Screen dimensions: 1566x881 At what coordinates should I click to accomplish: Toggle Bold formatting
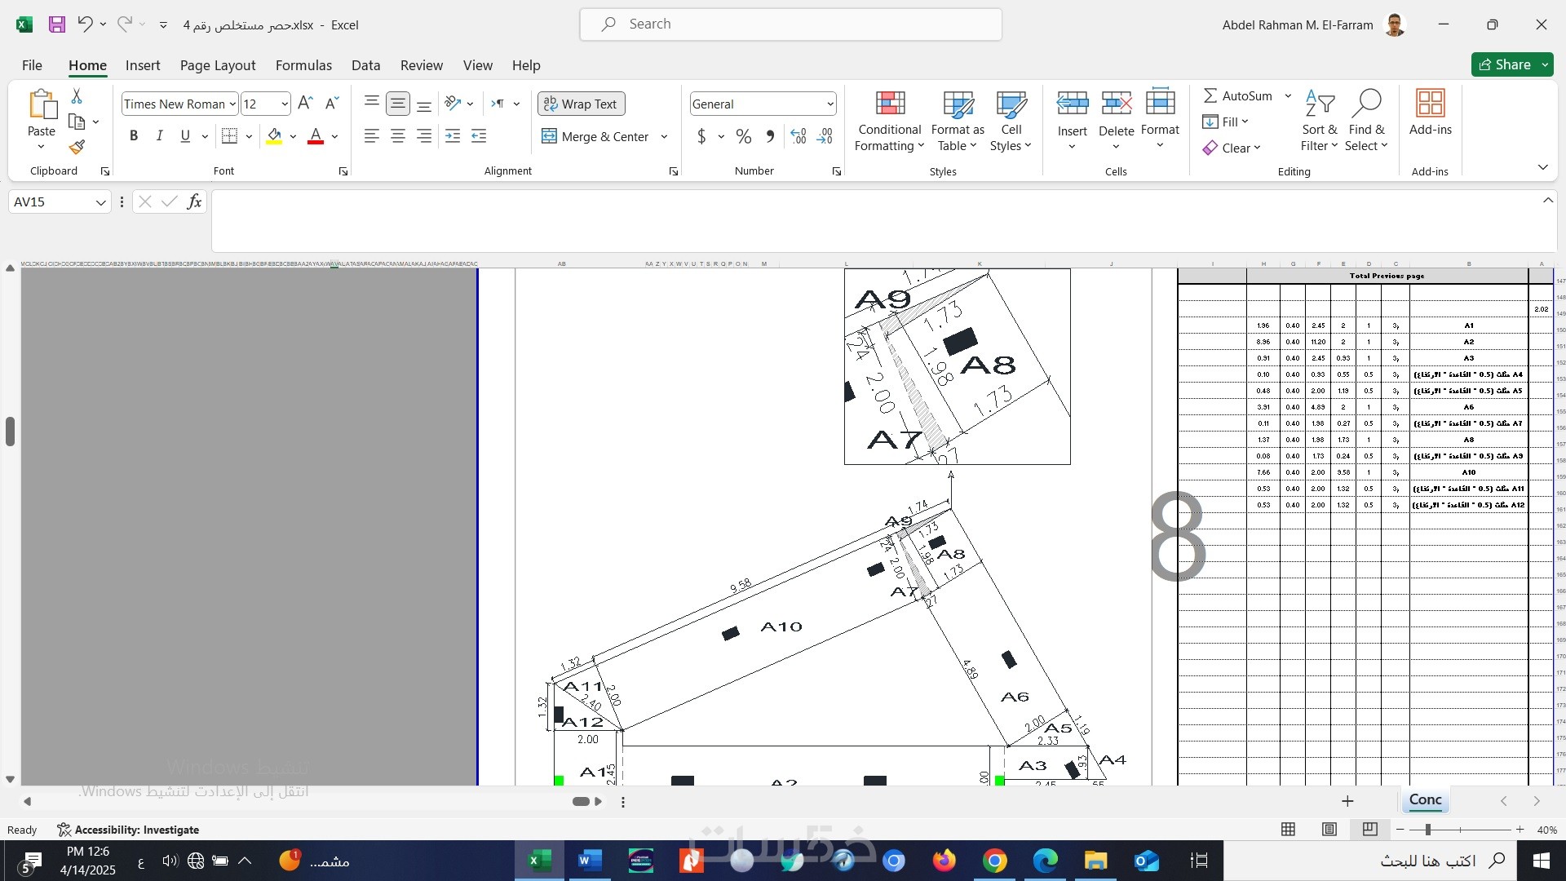(x=134, y=136)
